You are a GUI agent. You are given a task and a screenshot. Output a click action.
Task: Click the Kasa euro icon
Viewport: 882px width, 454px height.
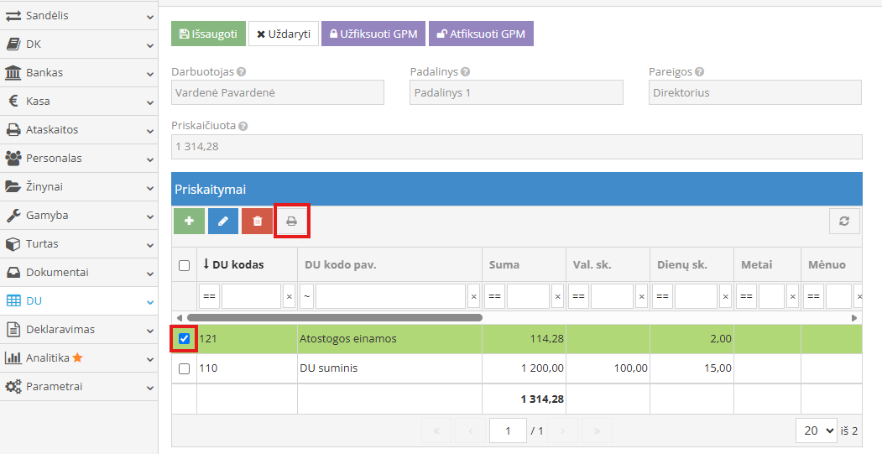tap(14, 102)
